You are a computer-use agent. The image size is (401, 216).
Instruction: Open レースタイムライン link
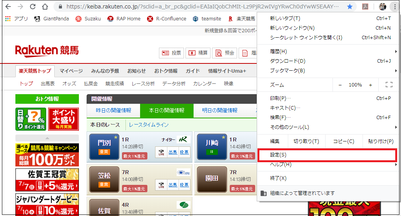pos(149,125)
